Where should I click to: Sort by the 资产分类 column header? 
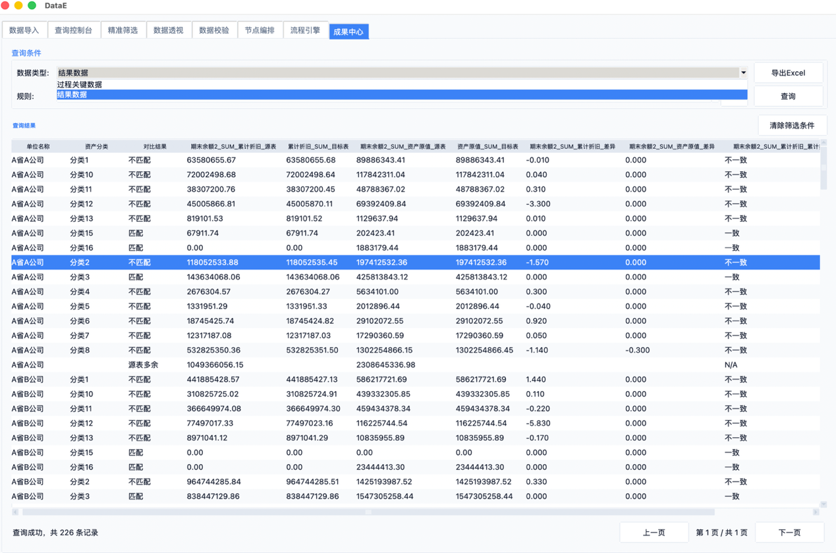tap(96, 146)
